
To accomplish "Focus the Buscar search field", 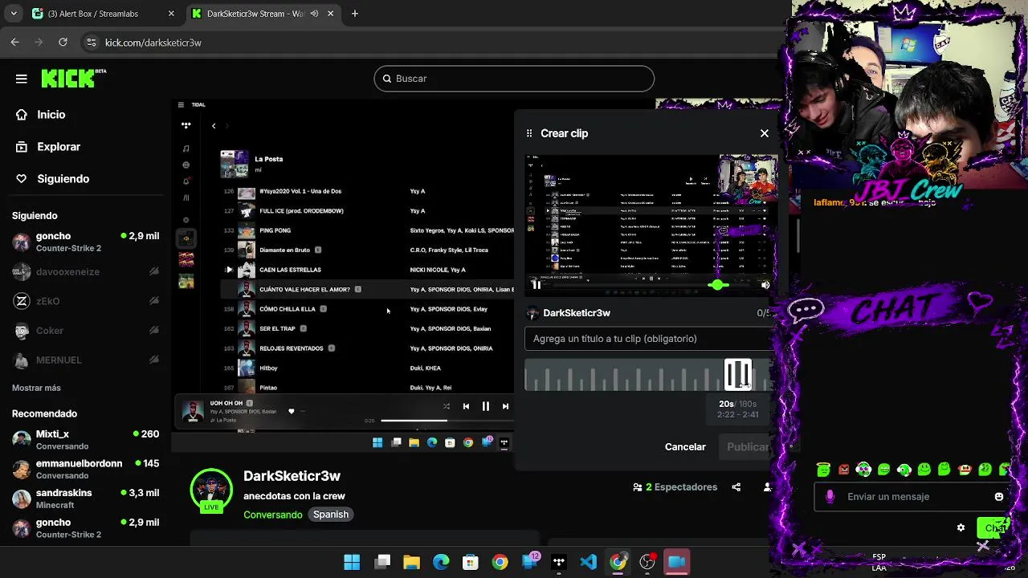I will coord(514,79).
